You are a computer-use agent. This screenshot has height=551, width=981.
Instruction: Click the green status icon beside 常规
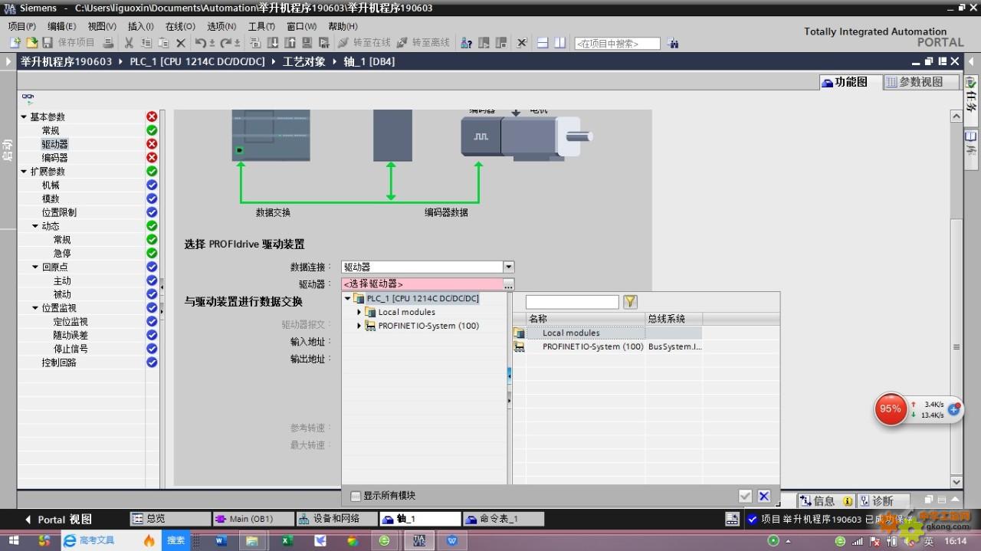[x=152, y=130]
